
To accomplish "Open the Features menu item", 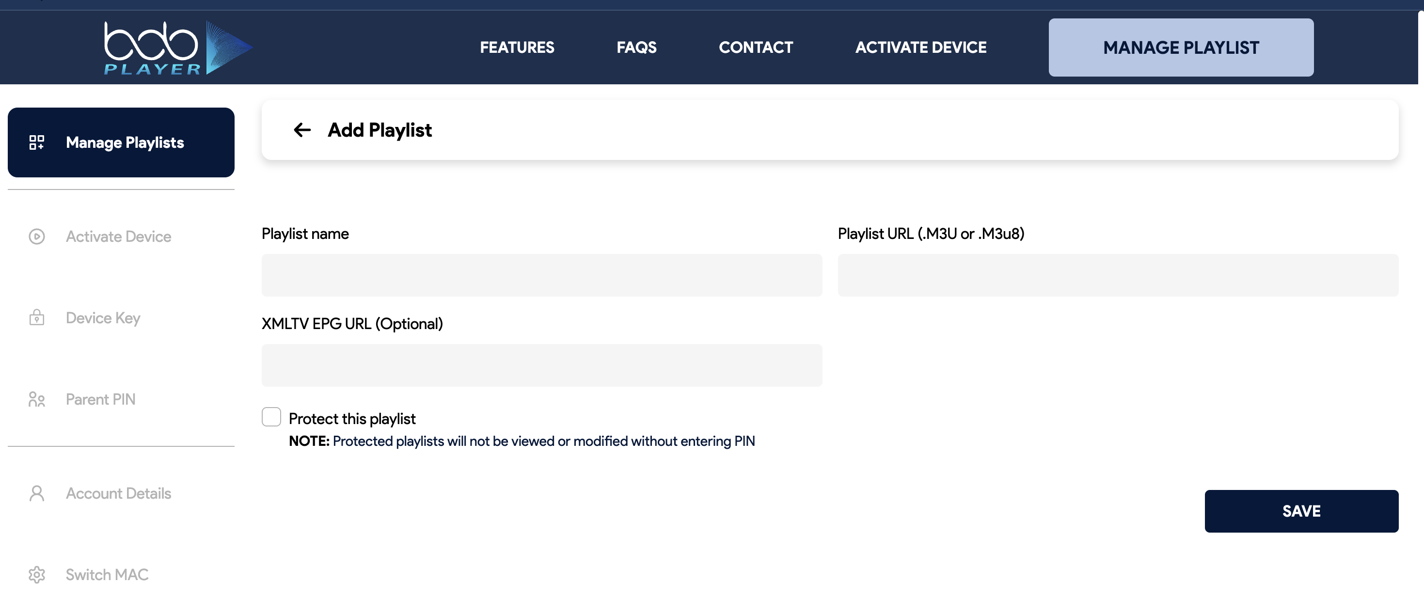I will [x=517, y=47].
